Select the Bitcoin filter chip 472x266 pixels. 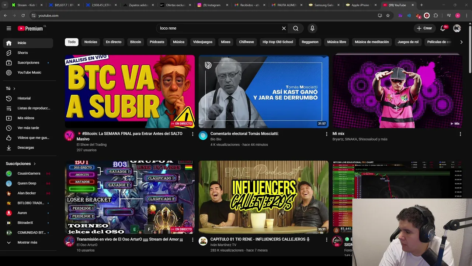pyautogui.click(x=136, y=42)
